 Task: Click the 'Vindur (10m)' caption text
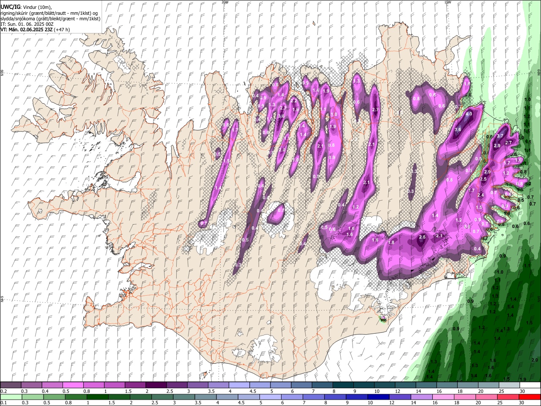pos(37,7)
